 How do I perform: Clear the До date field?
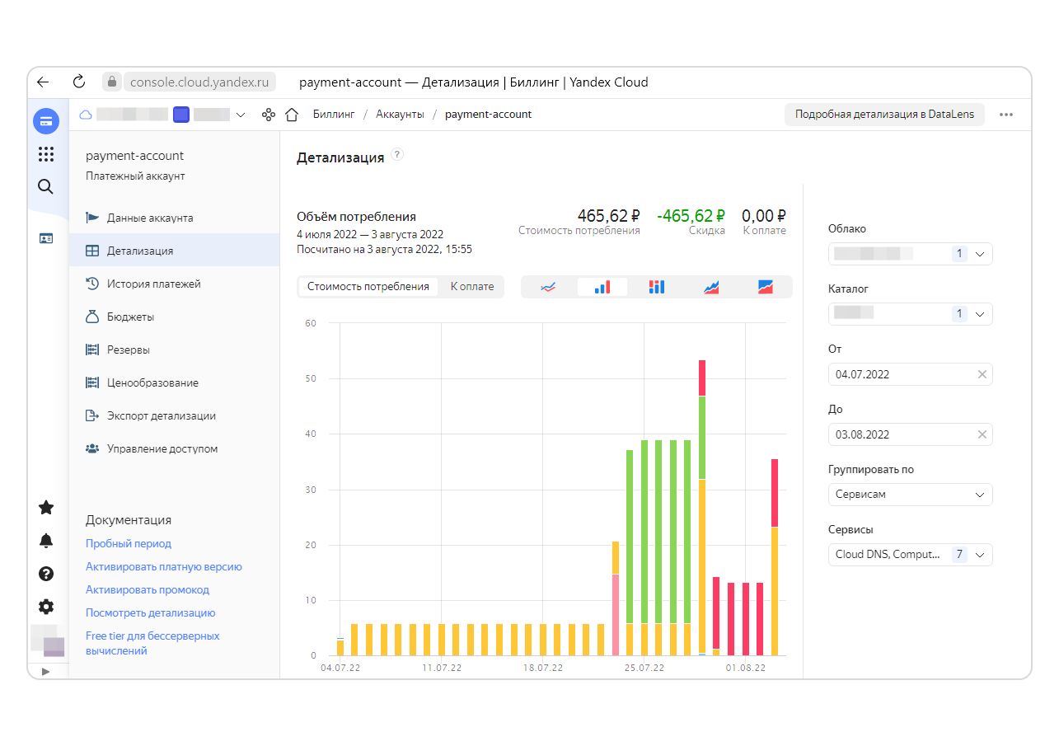[x=982, y=434]
